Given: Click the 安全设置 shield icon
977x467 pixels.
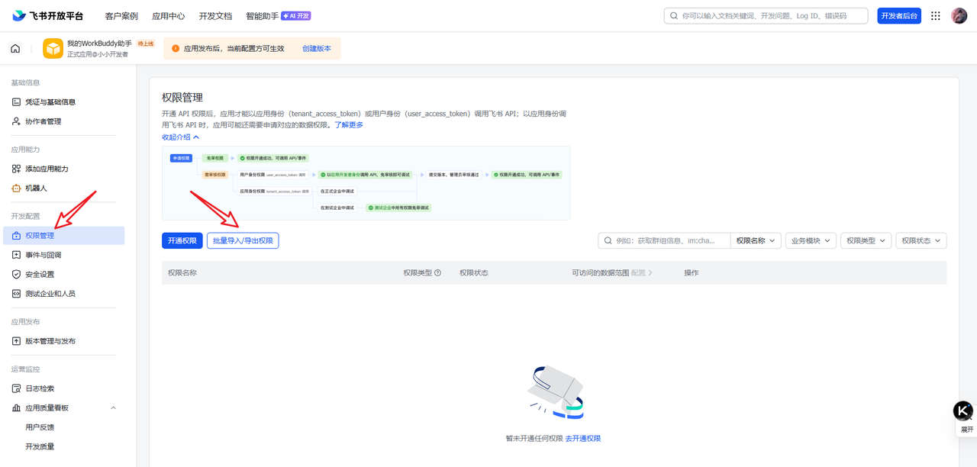Looking at the screenshot, I should 16,275.
